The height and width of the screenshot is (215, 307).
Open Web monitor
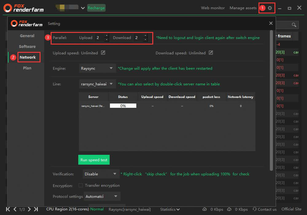[x=213, y=8]
